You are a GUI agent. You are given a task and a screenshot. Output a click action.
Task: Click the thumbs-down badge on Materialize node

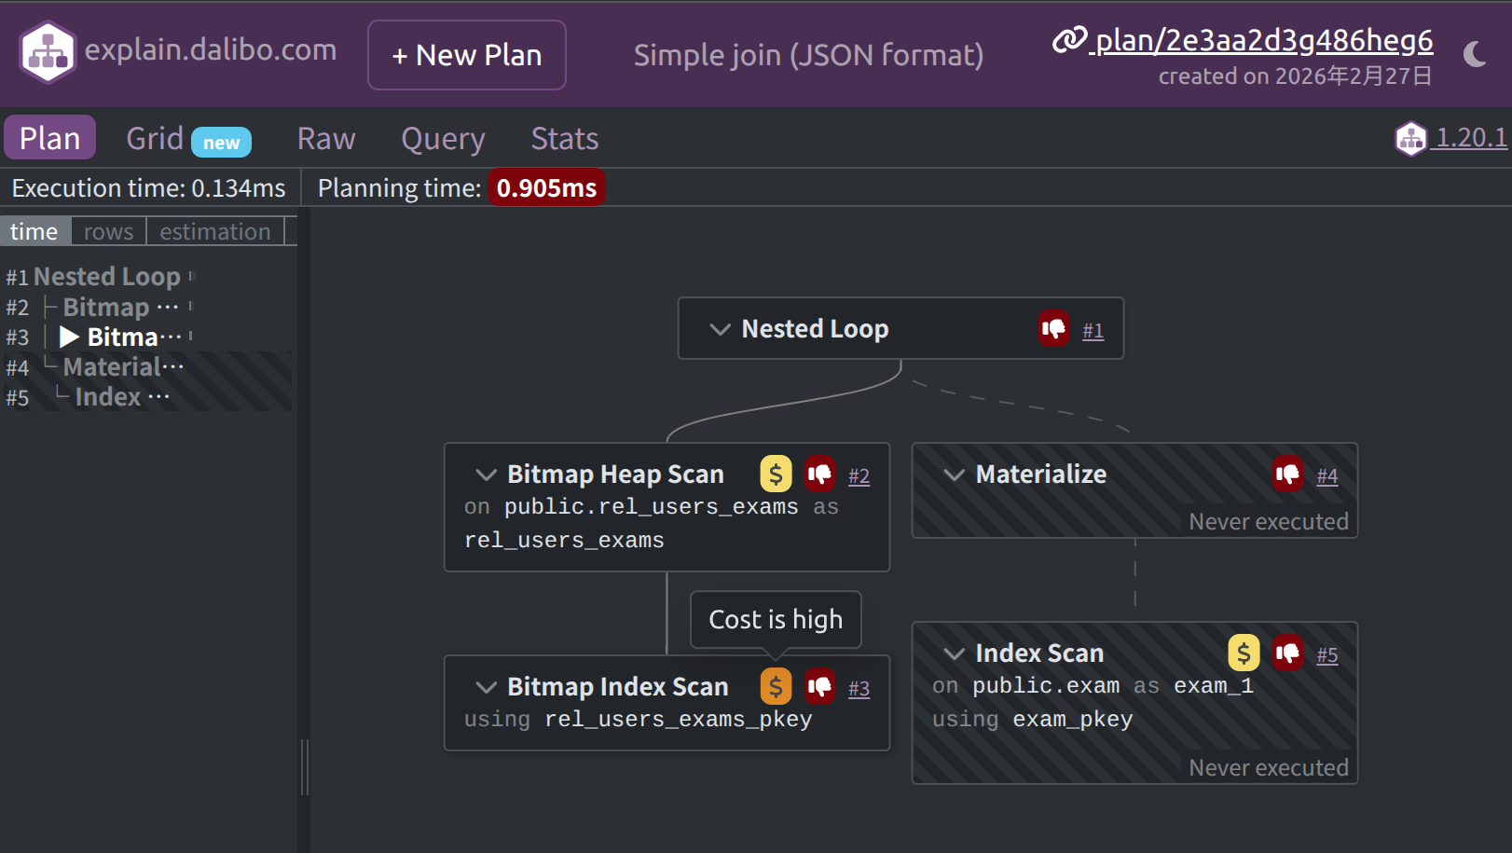pos(1288,475)
